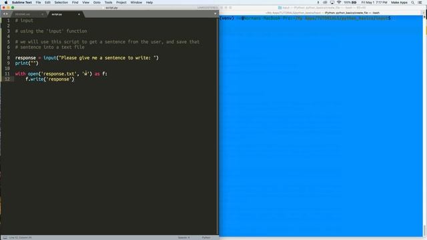Click the input function call on line 8
427x240 pixels.
[x=49, y=58]
